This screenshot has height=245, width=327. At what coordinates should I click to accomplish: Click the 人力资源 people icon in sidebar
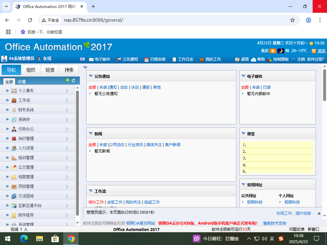click(x=14, y=148)
